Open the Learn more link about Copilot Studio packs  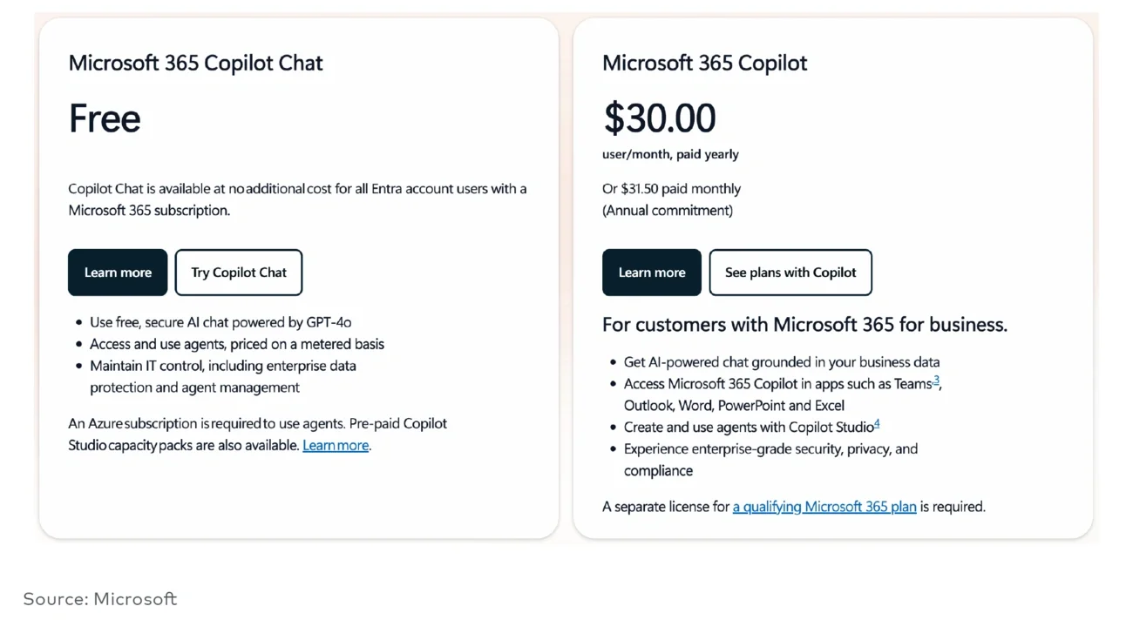click(335, 445)
